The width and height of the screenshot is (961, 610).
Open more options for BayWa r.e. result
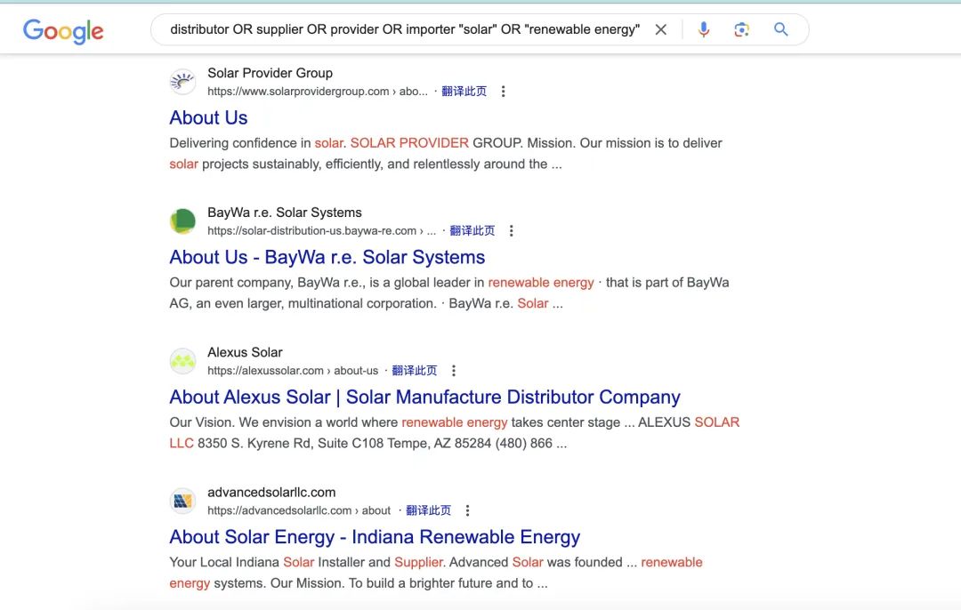point(512,231)
